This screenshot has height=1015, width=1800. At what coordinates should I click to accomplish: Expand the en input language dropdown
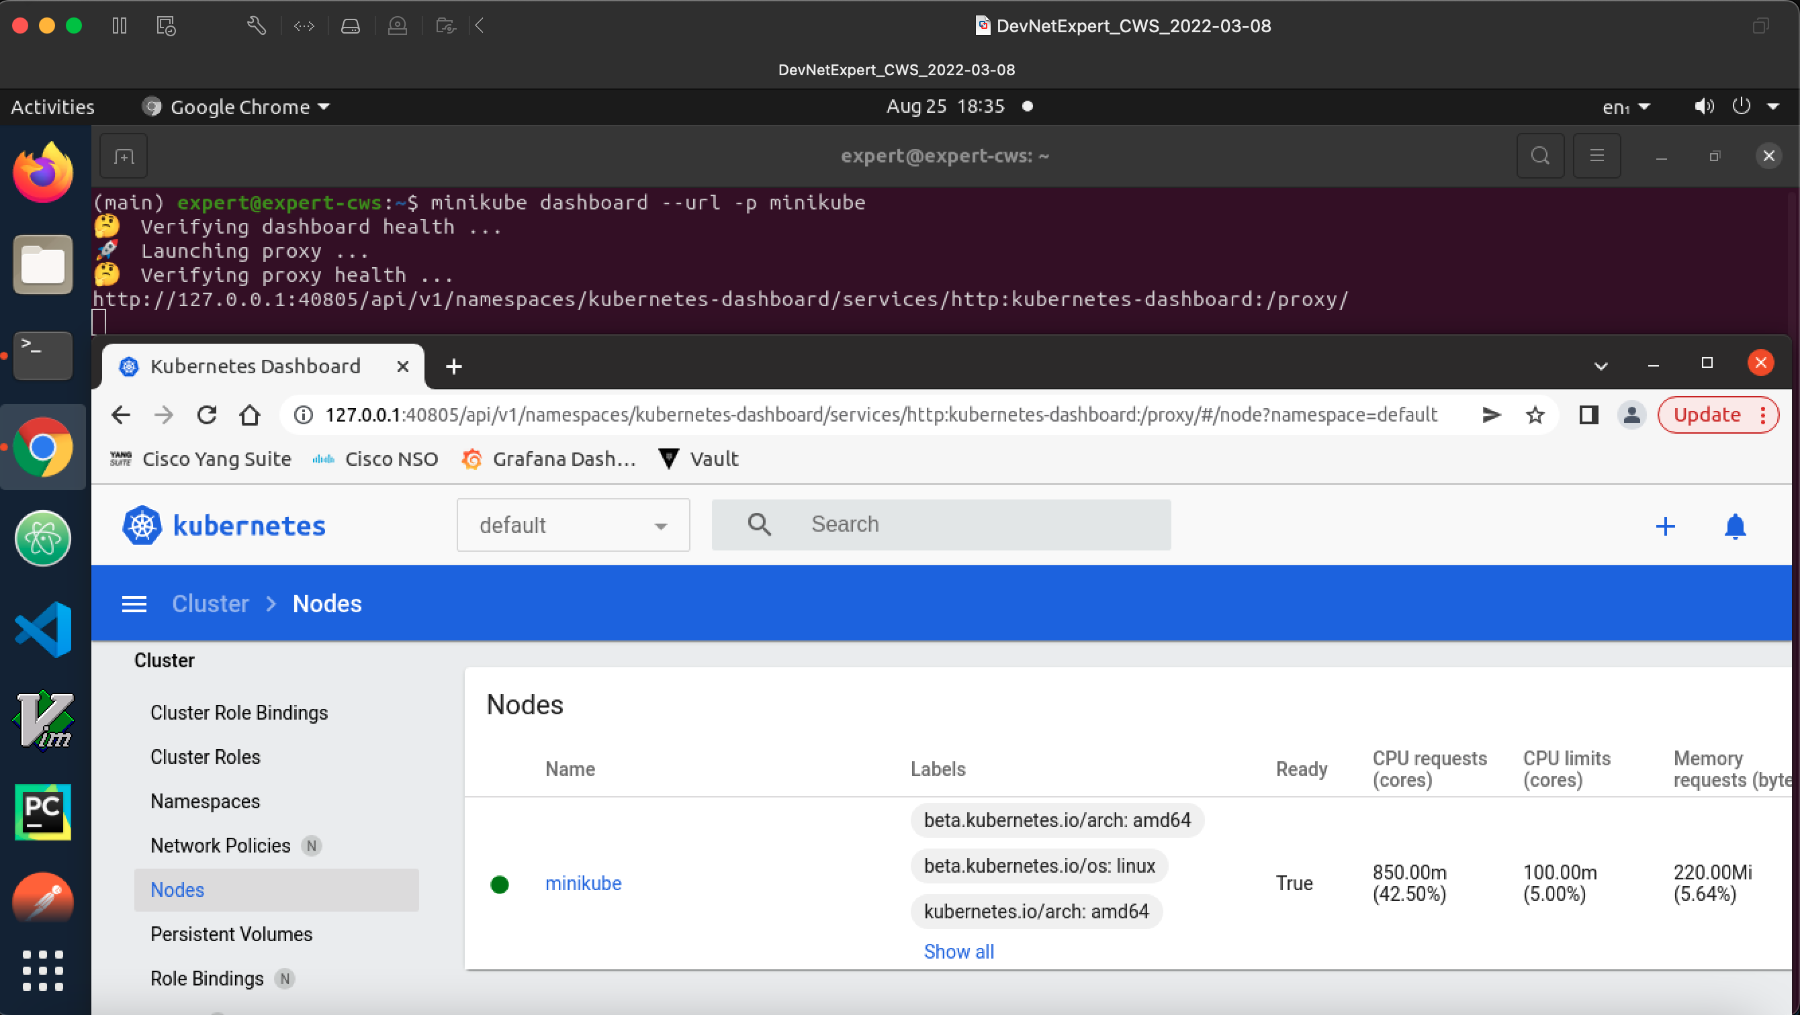pyautogui.click(x=1625, y=107)
